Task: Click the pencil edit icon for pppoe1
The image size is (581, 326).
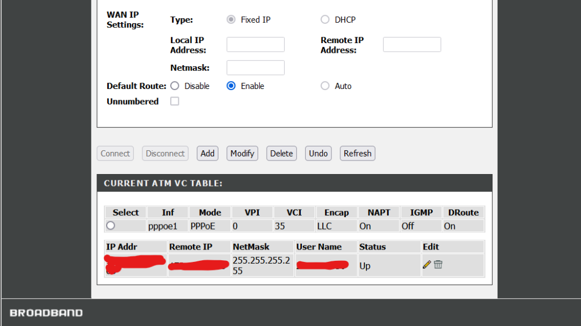Action: click(427, 265)
